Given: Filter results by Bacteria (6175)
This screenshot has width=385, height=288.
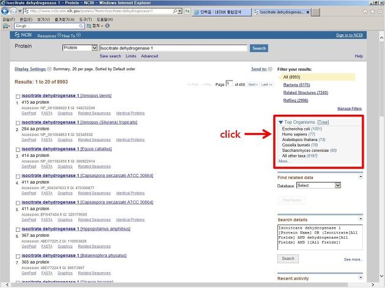Looking at the screenshot, I should tap(296, 85).
